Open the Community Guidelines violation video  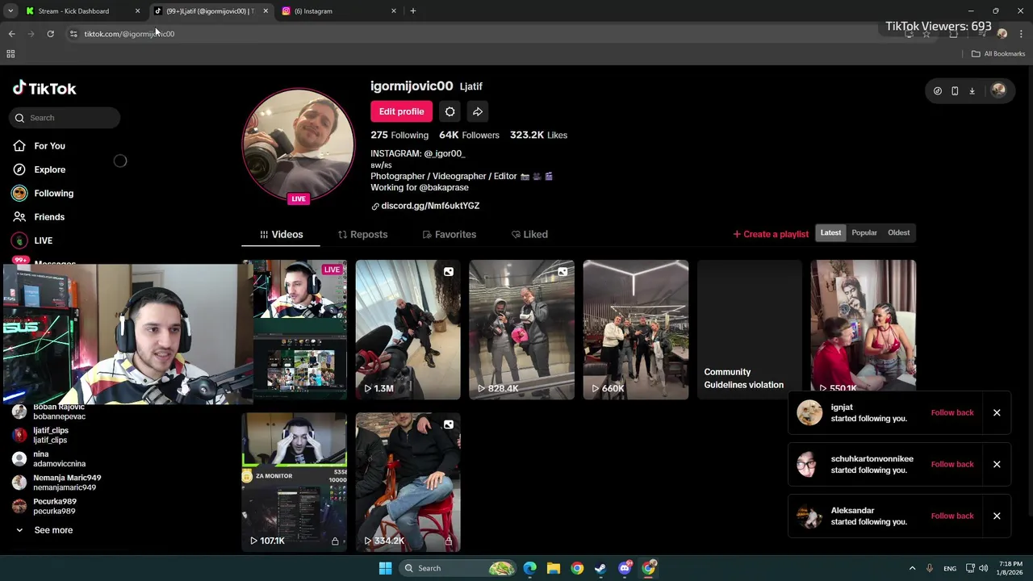pyautogui.click(x=750, y=329)
